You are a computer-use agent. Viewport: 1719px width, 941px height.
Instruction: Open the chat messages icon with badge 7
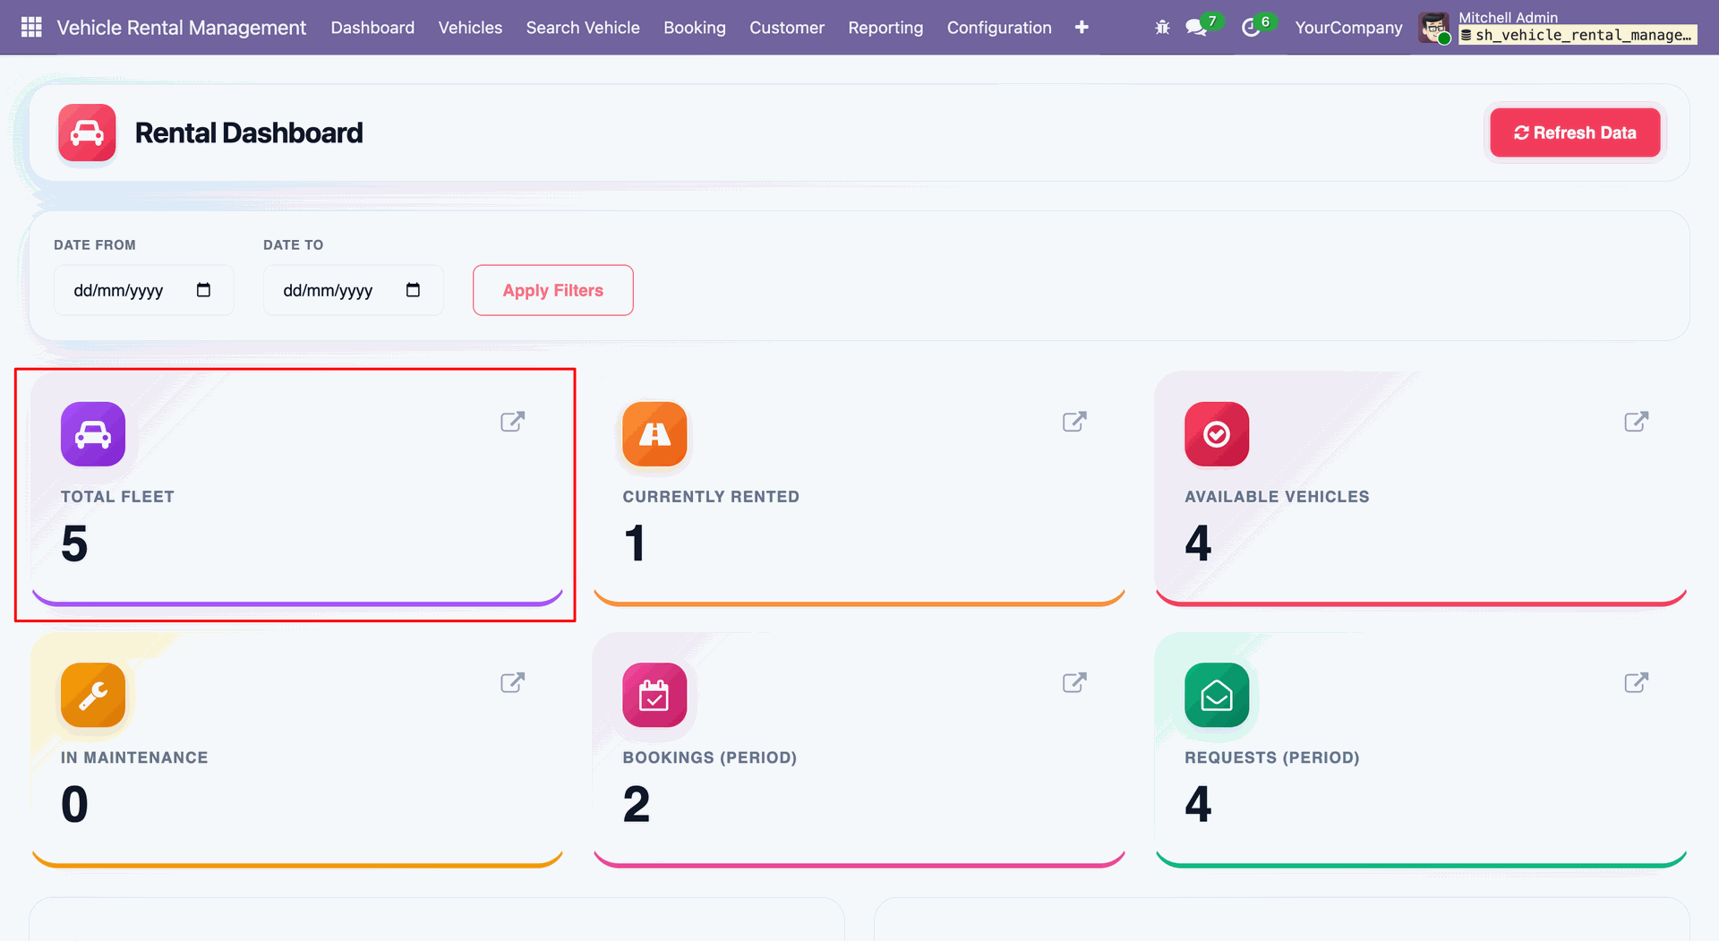1196,28
